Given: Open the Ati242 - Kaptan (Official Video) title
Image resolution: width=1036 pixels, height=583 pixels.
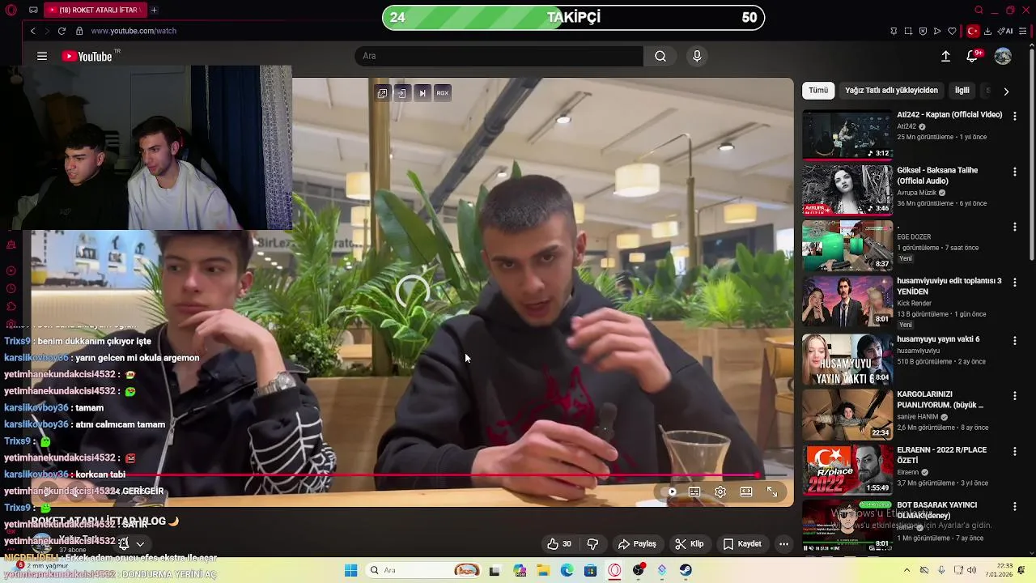Looking at the screenshot, I should [949, 115].
